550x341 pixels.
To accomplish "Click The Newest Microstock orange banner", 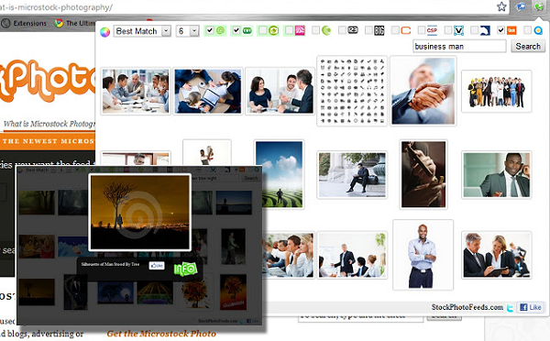I will click(x=48, y=141).
